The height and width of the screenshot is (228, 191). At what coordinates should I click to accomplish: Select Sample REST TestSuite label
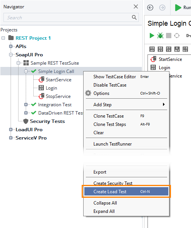(x=55, y=63)
